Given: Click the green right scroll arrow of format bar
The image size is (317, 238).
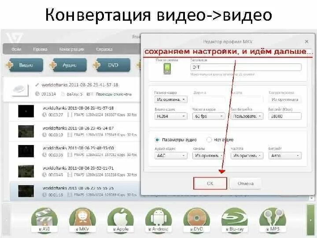Looking at the screenshot, I should [x=311, y=220].
